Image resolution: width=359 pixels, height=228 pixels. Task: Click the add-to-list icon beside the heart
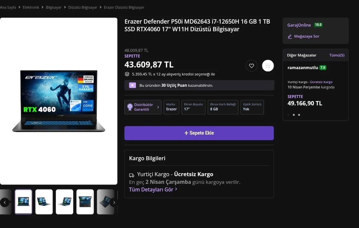pos(268,66)
